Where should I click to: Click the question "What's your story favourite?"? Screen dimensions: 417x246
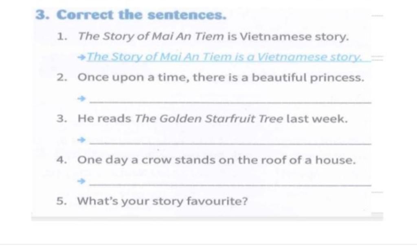[162, 201]
